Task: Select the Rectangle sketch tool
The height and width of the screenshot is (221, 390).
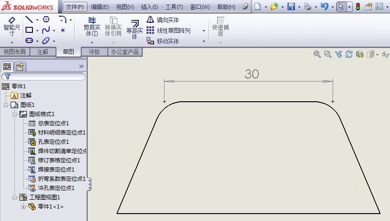Action: (x=29, y=30)
